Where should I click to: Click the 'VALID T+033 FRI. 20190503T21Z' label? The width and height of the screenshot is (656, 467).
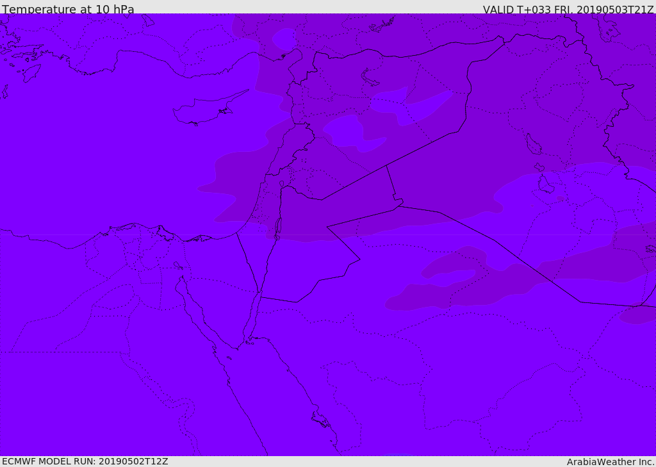click(568, 10)
